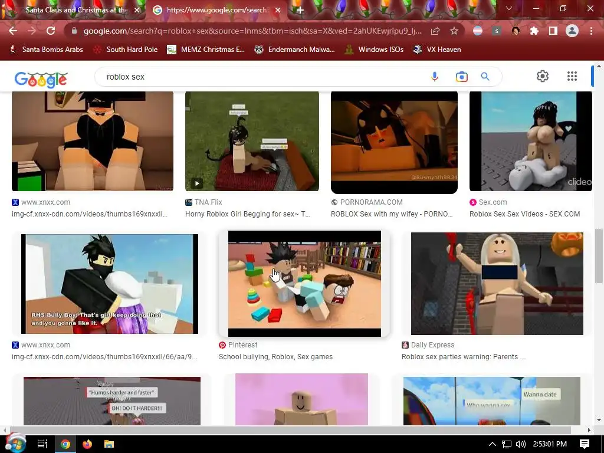Click the horizontal scrollbar at the page bottom
Image resolution: width=604 pixels, height=453 pixels.
click(290, 430)
